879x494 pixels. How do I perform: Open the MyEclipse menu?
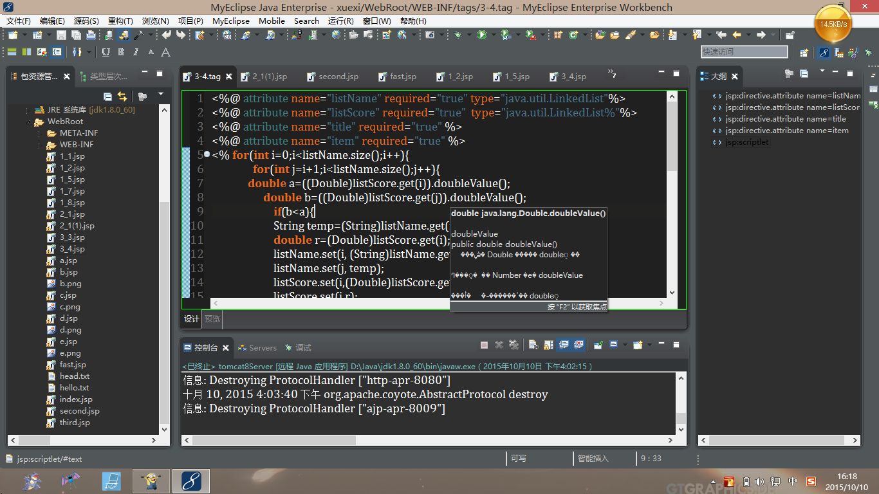230,21
